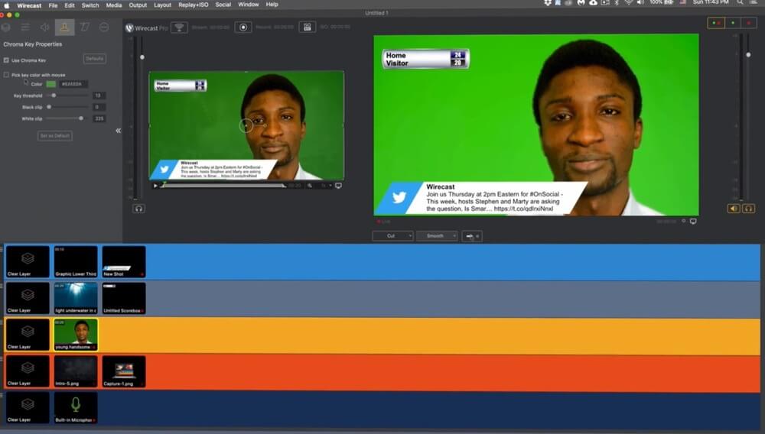The width and height of the screenshot is (765, 434).
Task: Select the New Shot thumbnail
Action: (x=124, y=262)
